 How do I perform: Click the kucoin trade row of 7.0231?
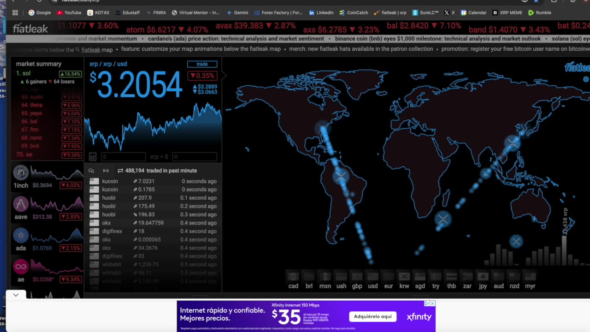tap(153, 181)
